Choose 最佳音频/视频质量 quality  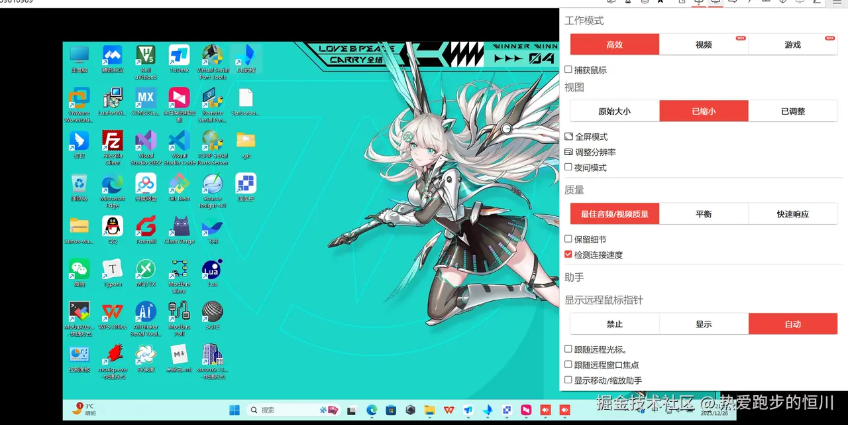[x=615, y=213]
